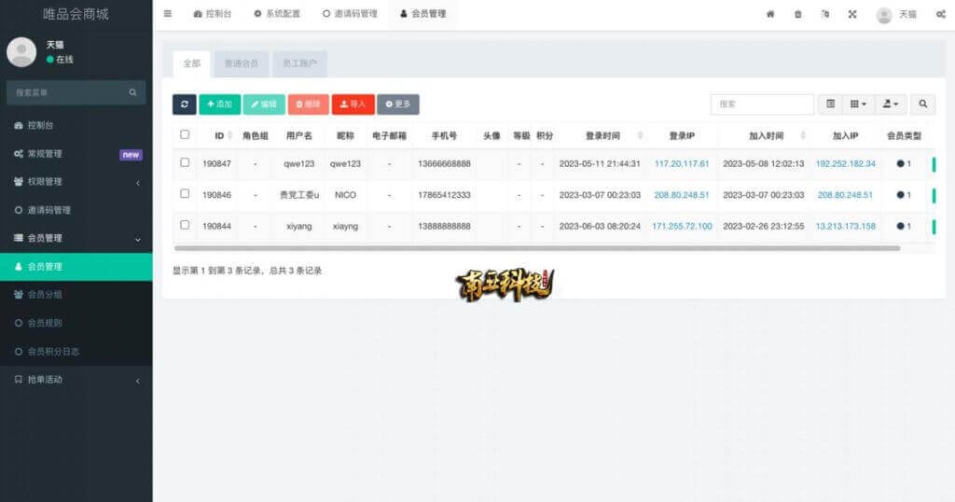This screenshot has width=955, height=502.
Task: Open the 系统配置 top tab
Action: pyautogui.click(x=277, y=14)
